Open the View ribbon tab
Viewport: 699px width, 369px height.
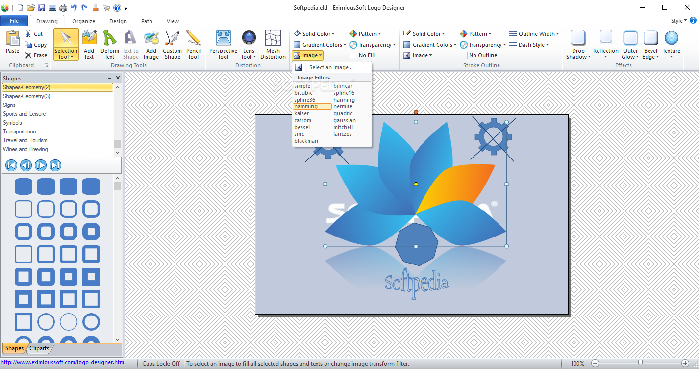coord(173,21)
